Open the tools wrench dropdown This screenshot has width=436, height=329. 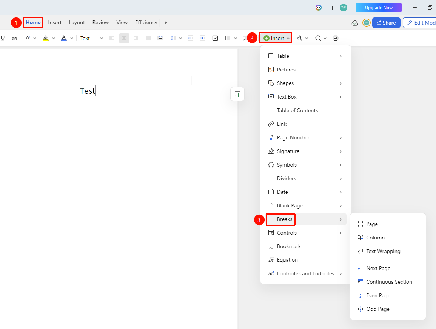tap(302, 38)
